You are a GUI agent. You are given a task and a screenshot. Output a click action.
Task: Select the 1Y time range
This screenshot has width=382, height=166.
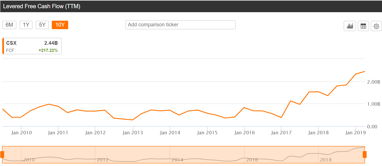pos(26,25)
